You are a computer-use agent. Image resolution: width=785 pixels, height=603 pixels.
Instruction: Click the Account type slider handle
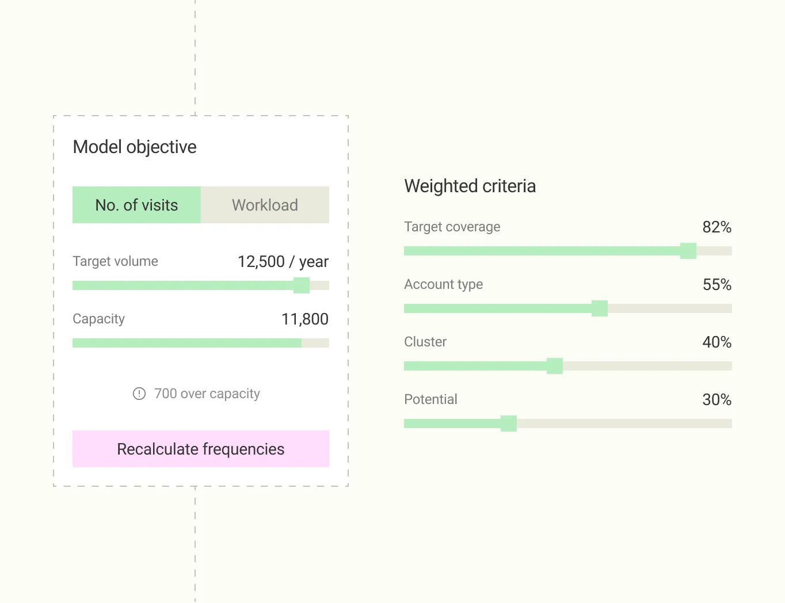click(600, 308)
